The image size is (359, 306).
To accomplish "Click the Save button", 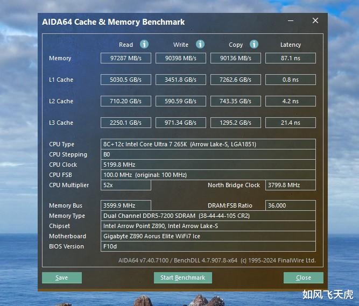I will click(62, 277).
